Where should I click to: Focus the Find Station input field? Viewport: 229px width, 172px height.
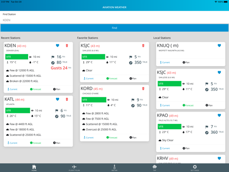pyautogui.click(x=114, y=20)
